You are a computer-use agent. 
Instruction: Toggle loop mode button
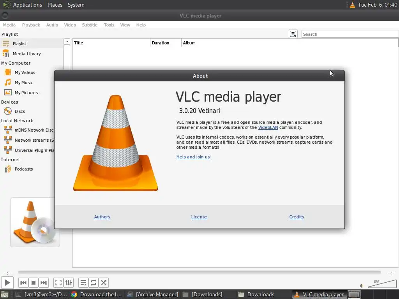(94, 283)
